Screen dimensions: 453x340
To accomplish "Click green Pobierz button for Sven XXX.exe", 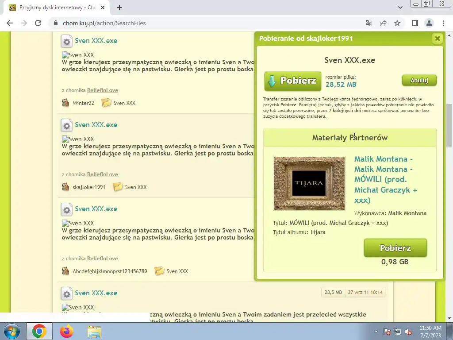I will click(293, 81).
